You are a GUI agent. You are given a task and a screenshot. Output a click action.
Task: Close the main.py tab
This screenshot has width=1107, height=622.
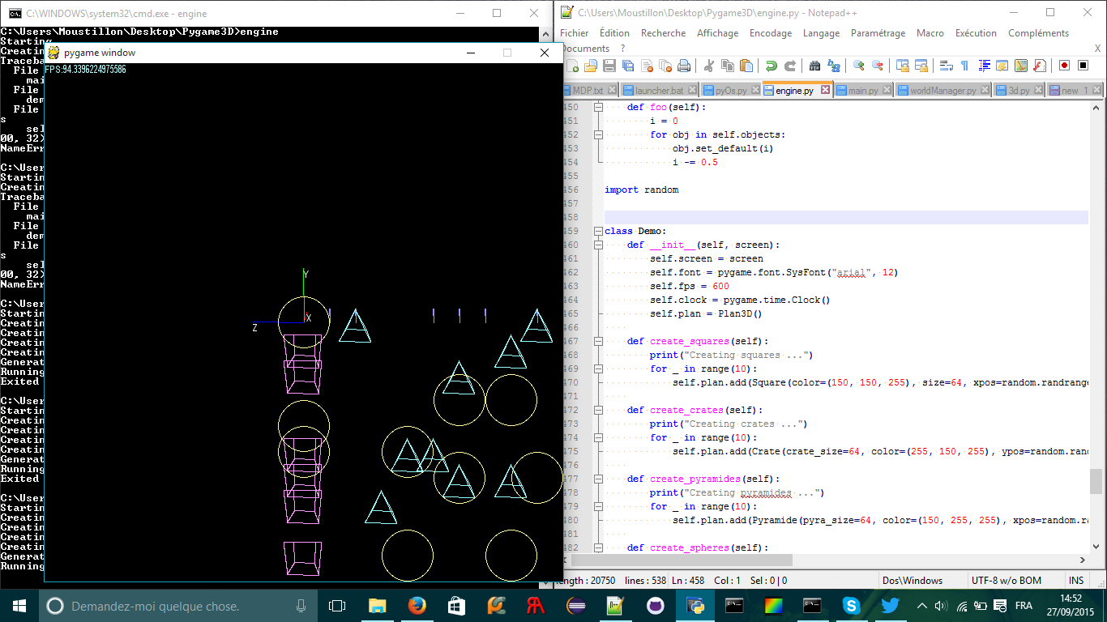(887, 90)
